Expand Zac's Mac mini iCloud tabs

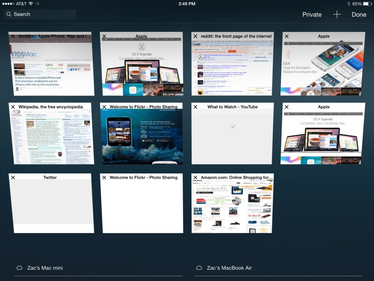[45, 268]
